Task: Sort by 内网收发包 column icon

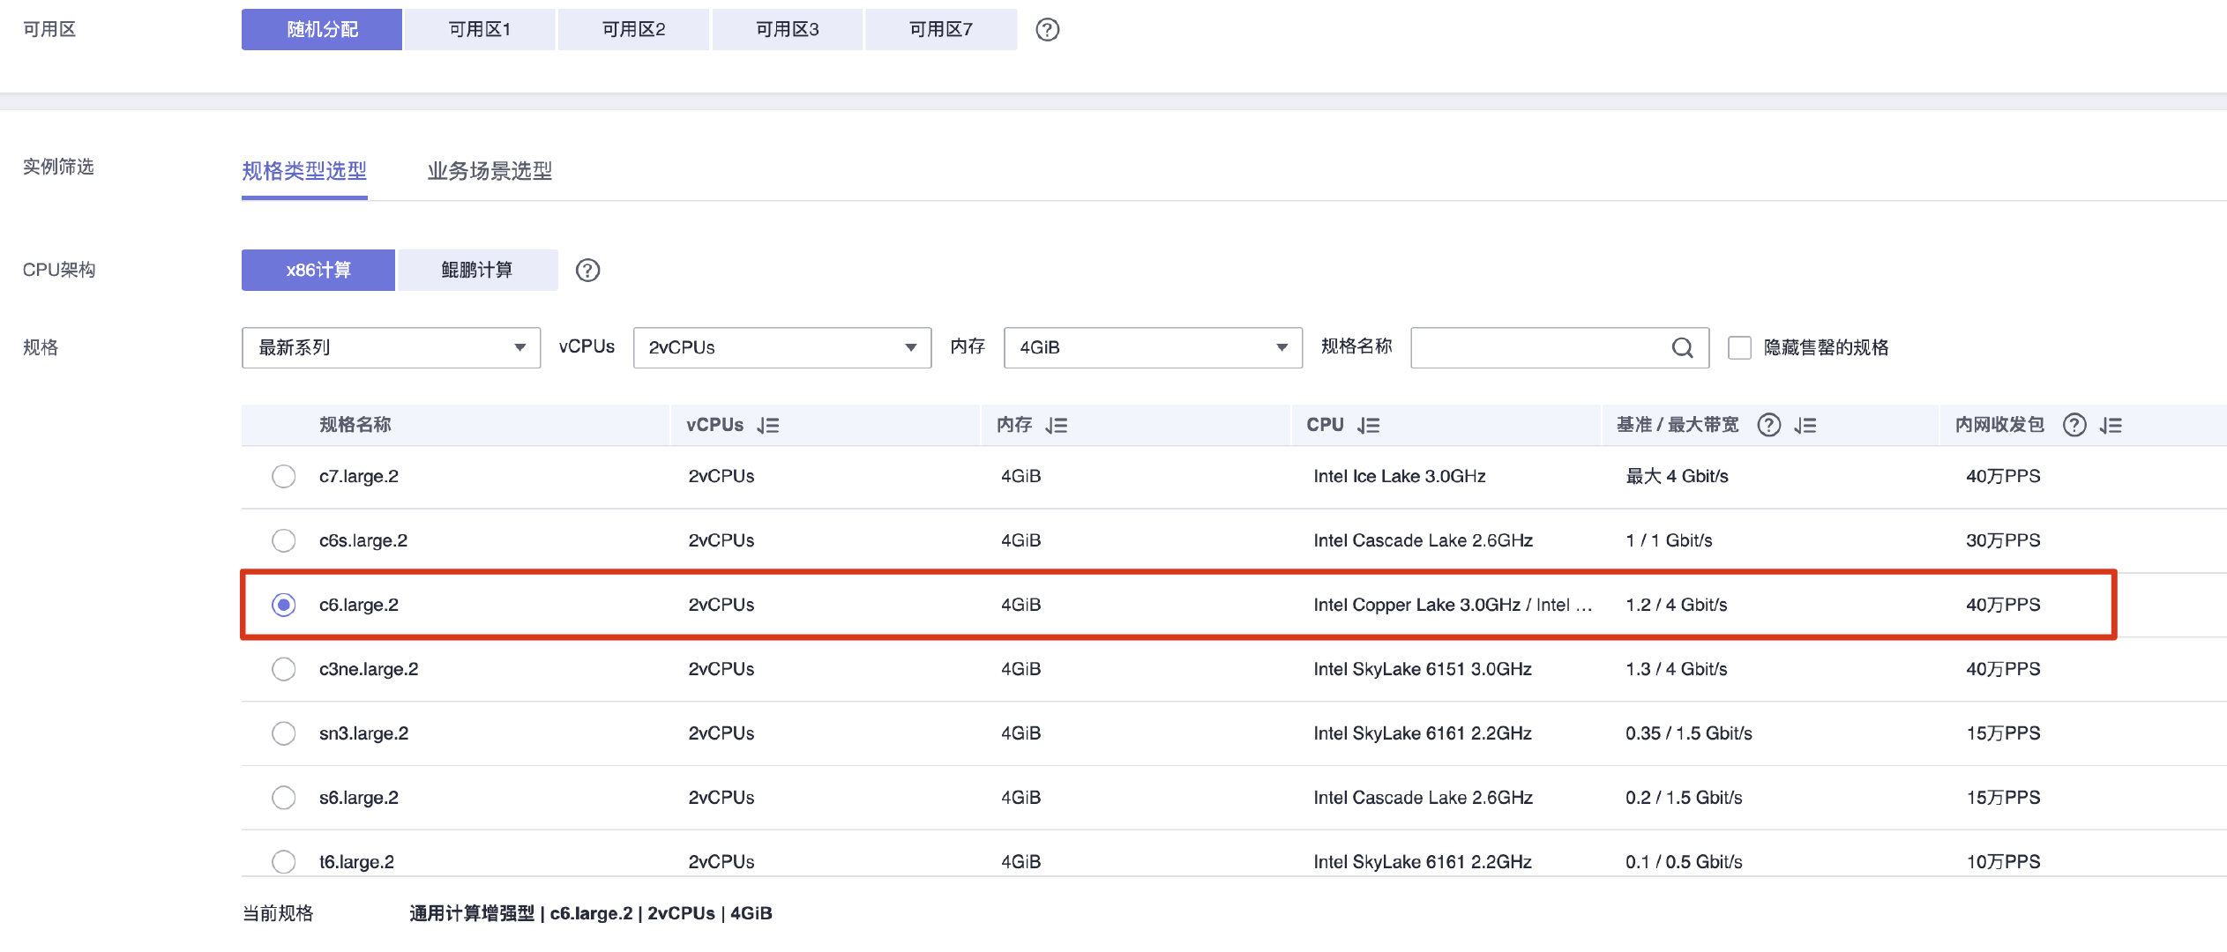Action: pyautogui.click(x=2111, y=426)
